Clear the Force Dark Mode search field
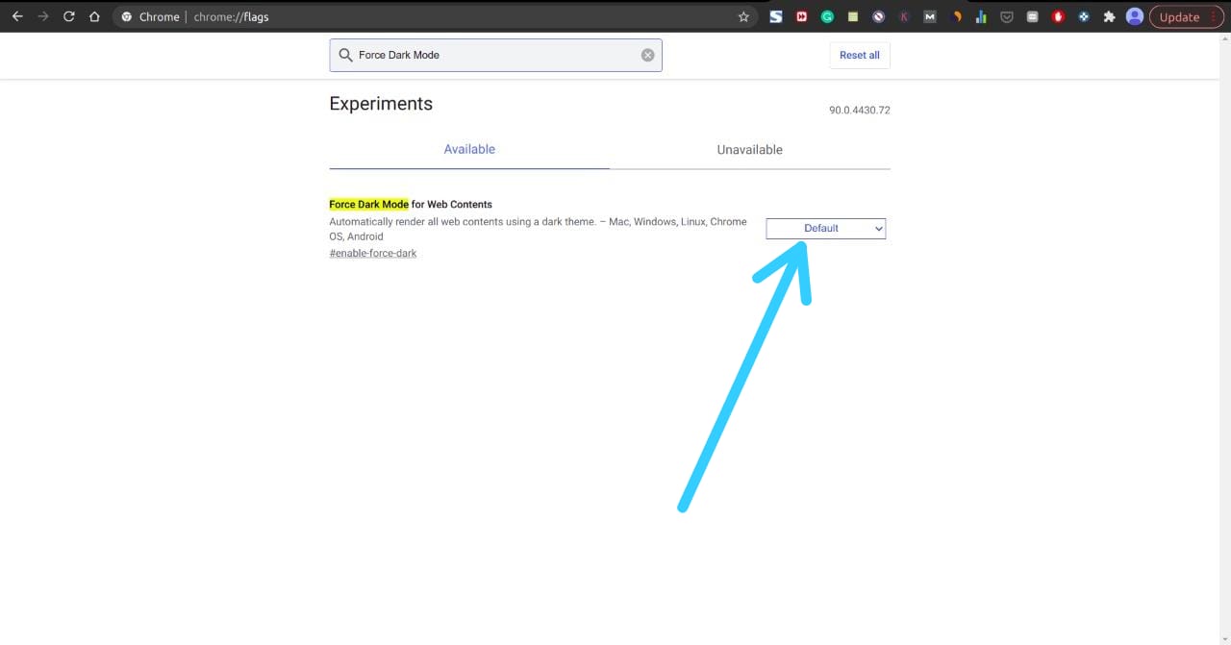The height and width of the screenshot is (645, 1231). click(x=647, y=55)
